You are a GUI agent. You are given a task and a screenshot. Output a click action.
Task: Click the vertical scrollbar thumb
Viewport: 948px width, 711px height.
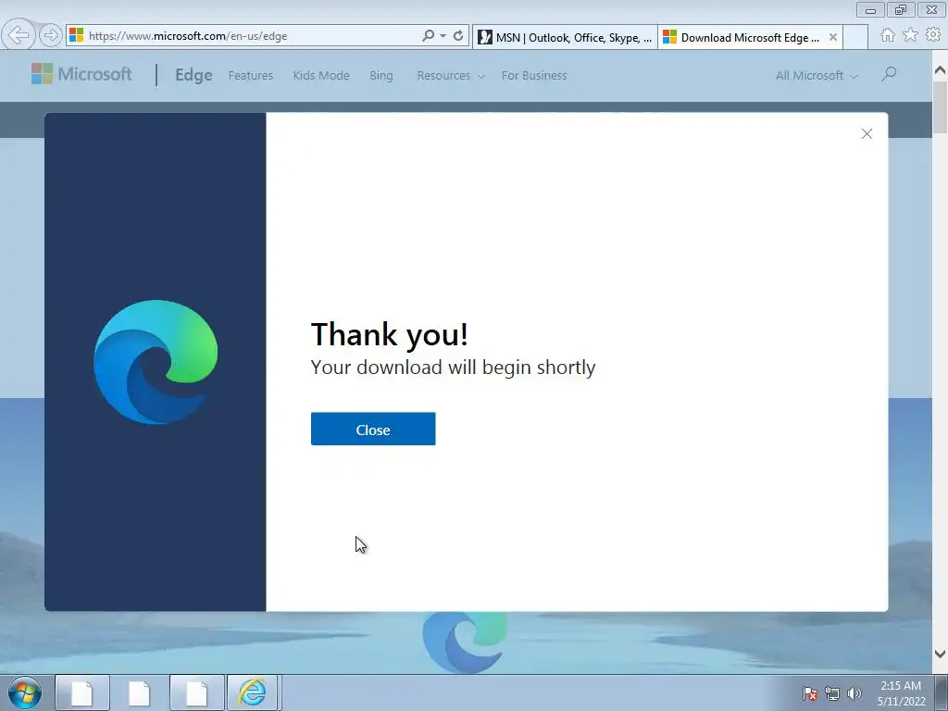coord(940,107)
